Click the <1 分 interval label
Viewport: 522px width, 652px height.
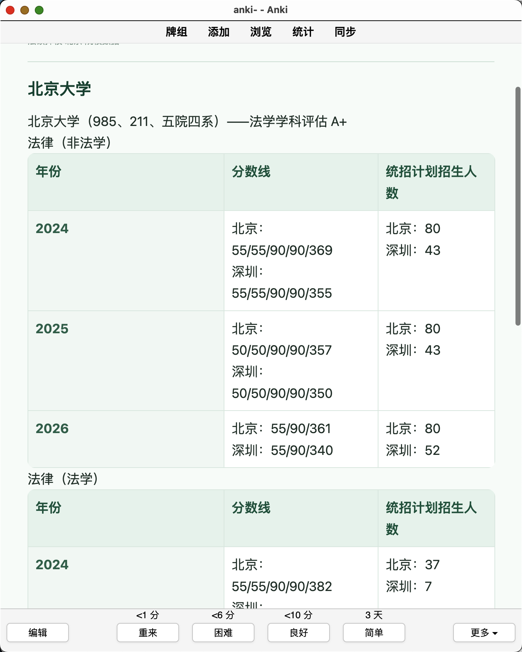point(148,615)
